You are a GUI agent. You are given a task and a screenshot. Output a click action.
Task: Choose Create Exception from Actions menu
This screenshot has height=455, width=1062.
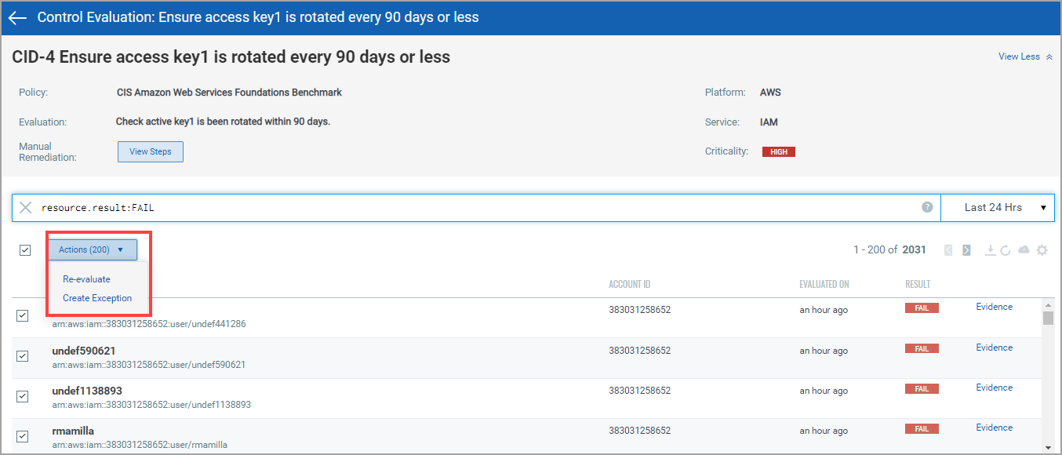pyautogui.click(x=97, y=298)
